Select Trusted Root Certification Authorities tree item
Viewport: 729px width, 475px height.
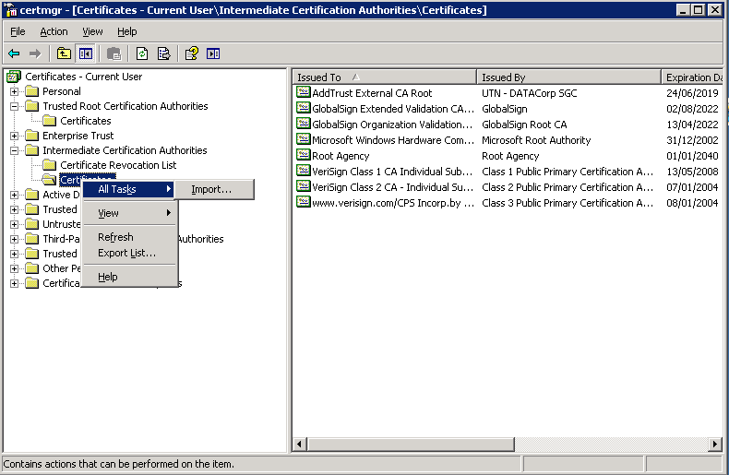pos(125,106)
